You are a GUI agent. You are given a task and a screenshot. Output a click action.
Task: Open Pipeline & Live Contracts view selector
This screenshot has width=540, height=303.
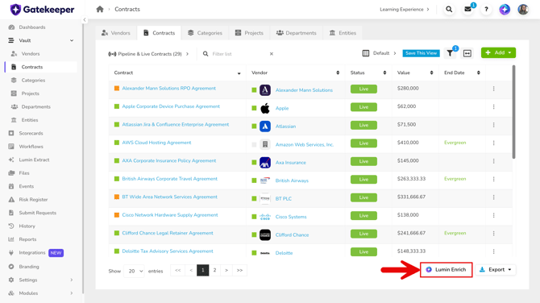(148, 54)
